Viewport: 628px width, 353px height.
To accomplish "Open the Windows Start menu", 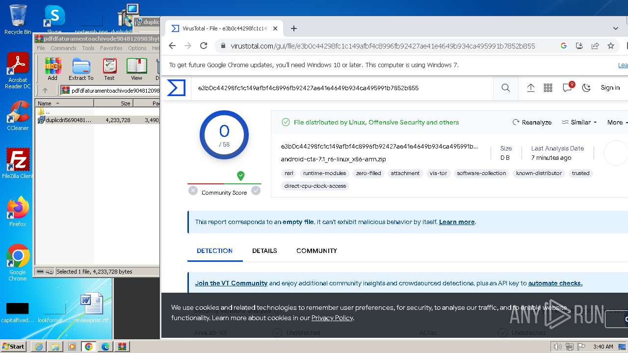I will tap(13, 347).
